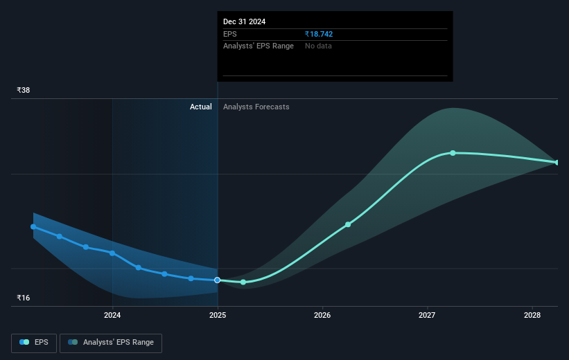
Task: Click the ₹38 axis label
Action: pos(24,90)
